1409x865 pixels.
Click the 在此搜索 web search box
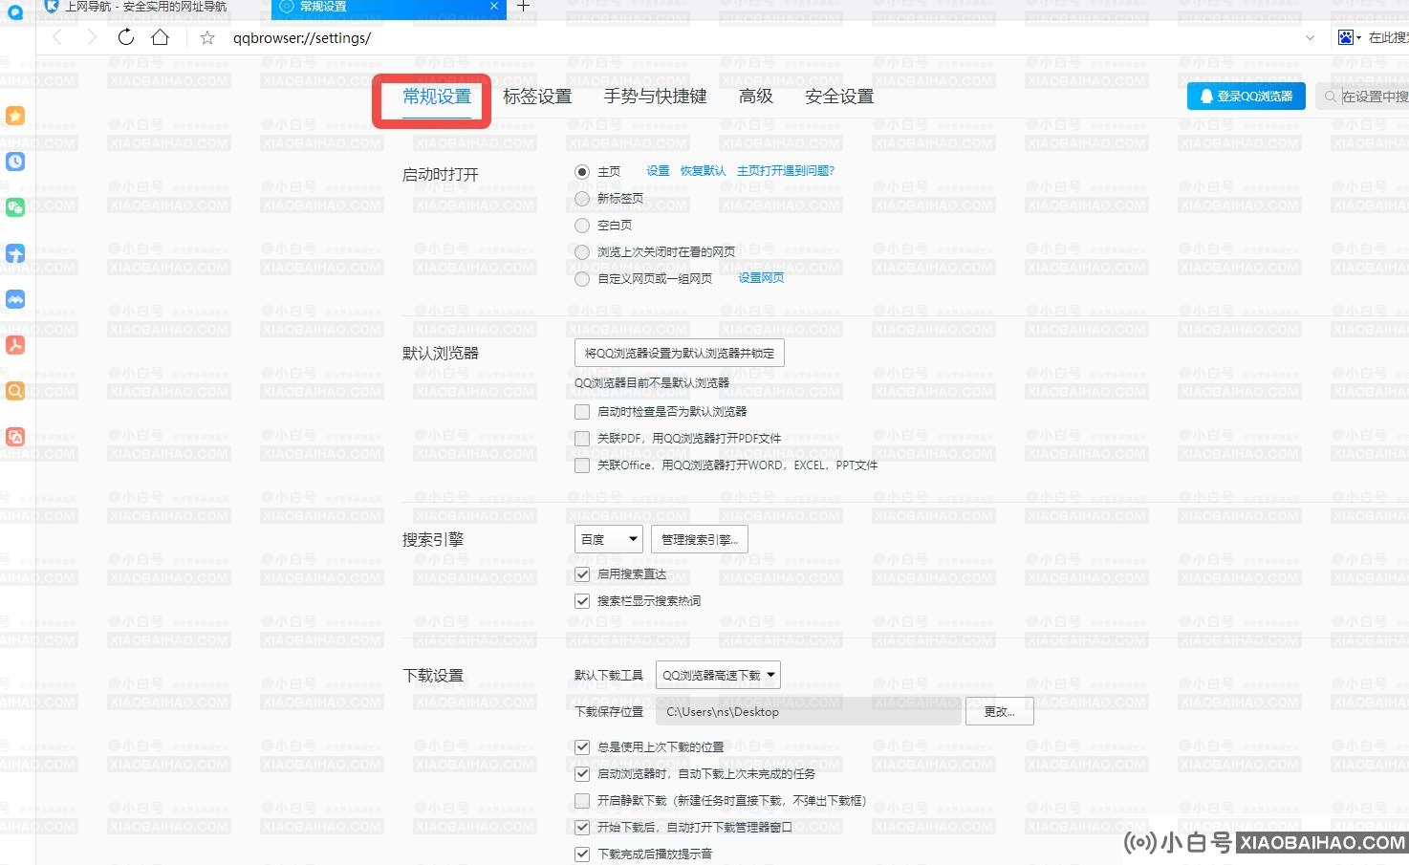tap(1388, 38)
